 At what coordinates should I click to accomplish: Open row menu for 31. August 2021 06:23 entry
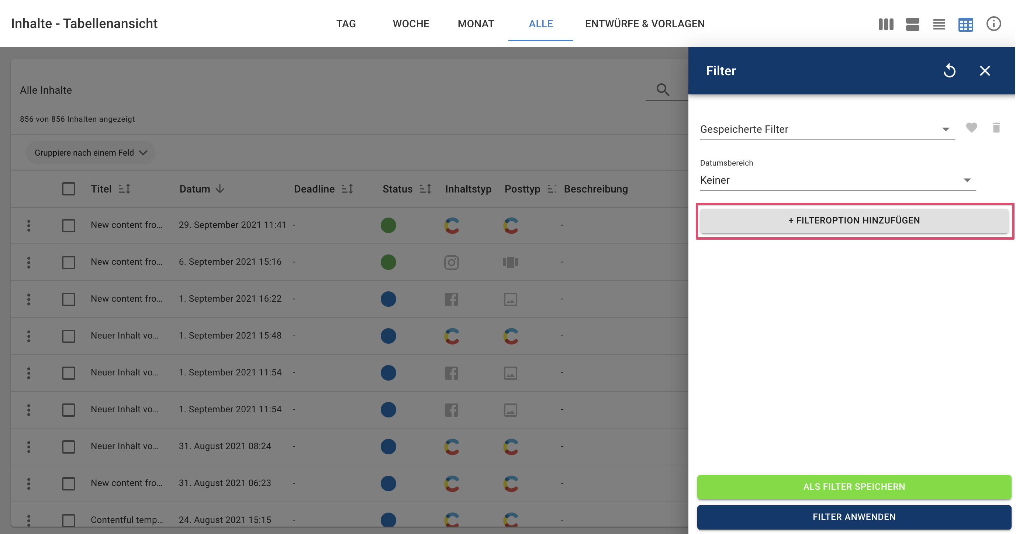point(28,483)
